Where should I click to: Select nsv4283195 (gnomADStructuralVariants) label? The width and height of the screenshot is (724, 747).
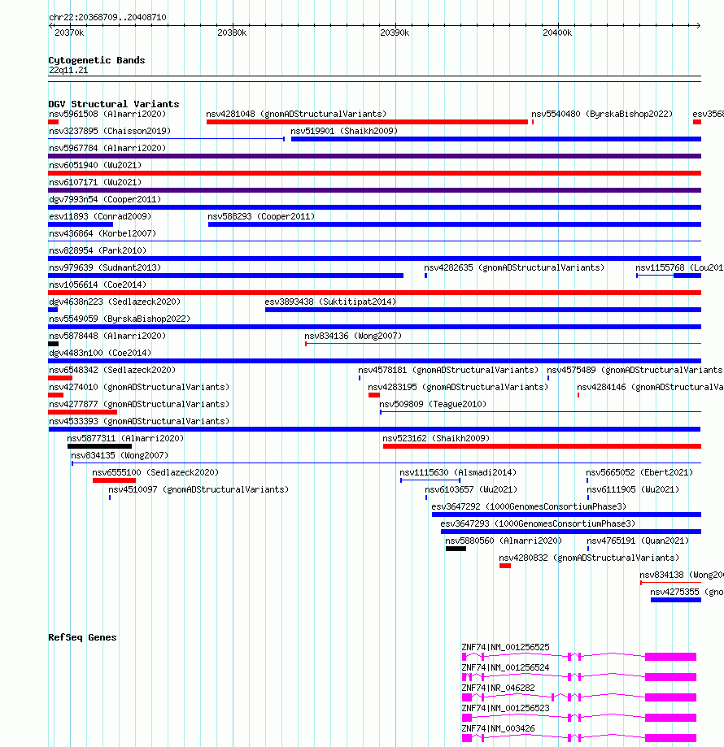coord(458,387)
